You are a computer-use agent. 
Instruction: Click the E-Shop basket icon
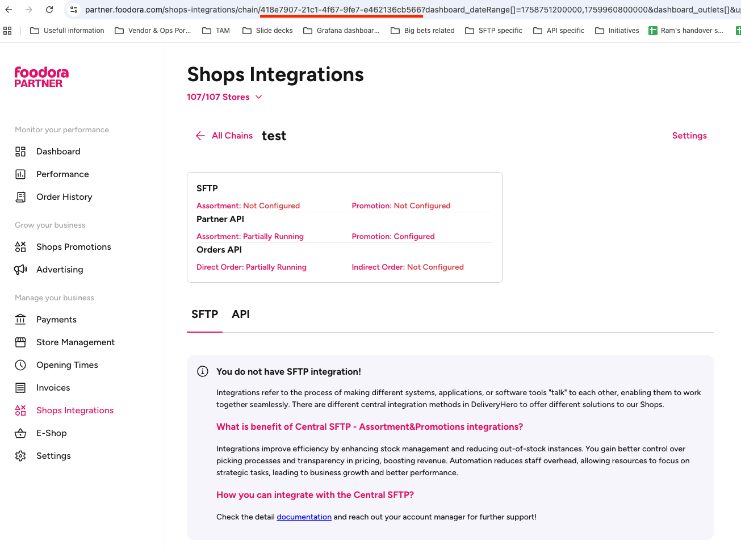(x=20, y=433)
